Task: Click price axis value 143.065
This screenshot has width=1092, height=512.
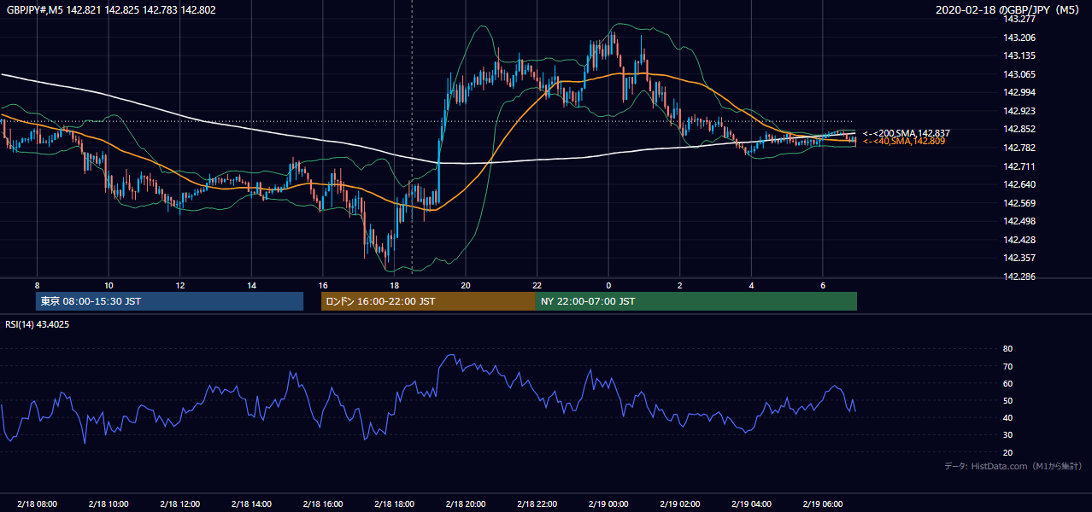Action: [x=1019, y=74]
